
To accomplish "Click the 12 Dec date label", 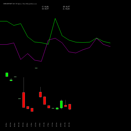I will pyautogui.click(x=35, y=125).
